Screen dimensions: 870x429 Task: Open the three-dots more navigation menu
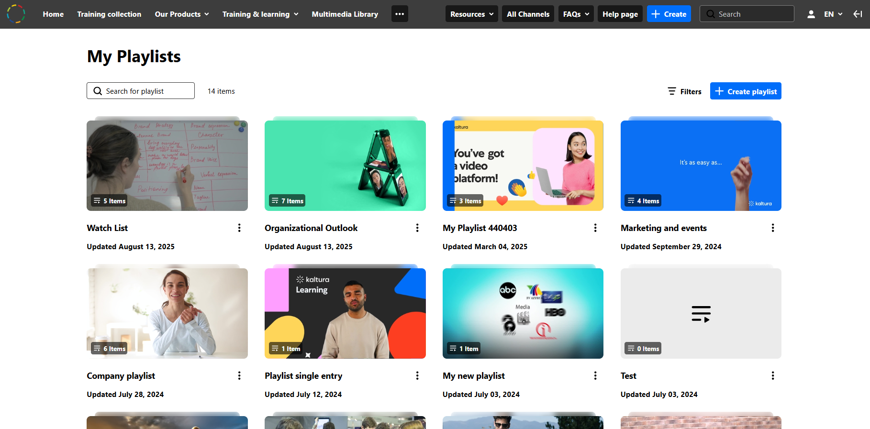point(400,14)
